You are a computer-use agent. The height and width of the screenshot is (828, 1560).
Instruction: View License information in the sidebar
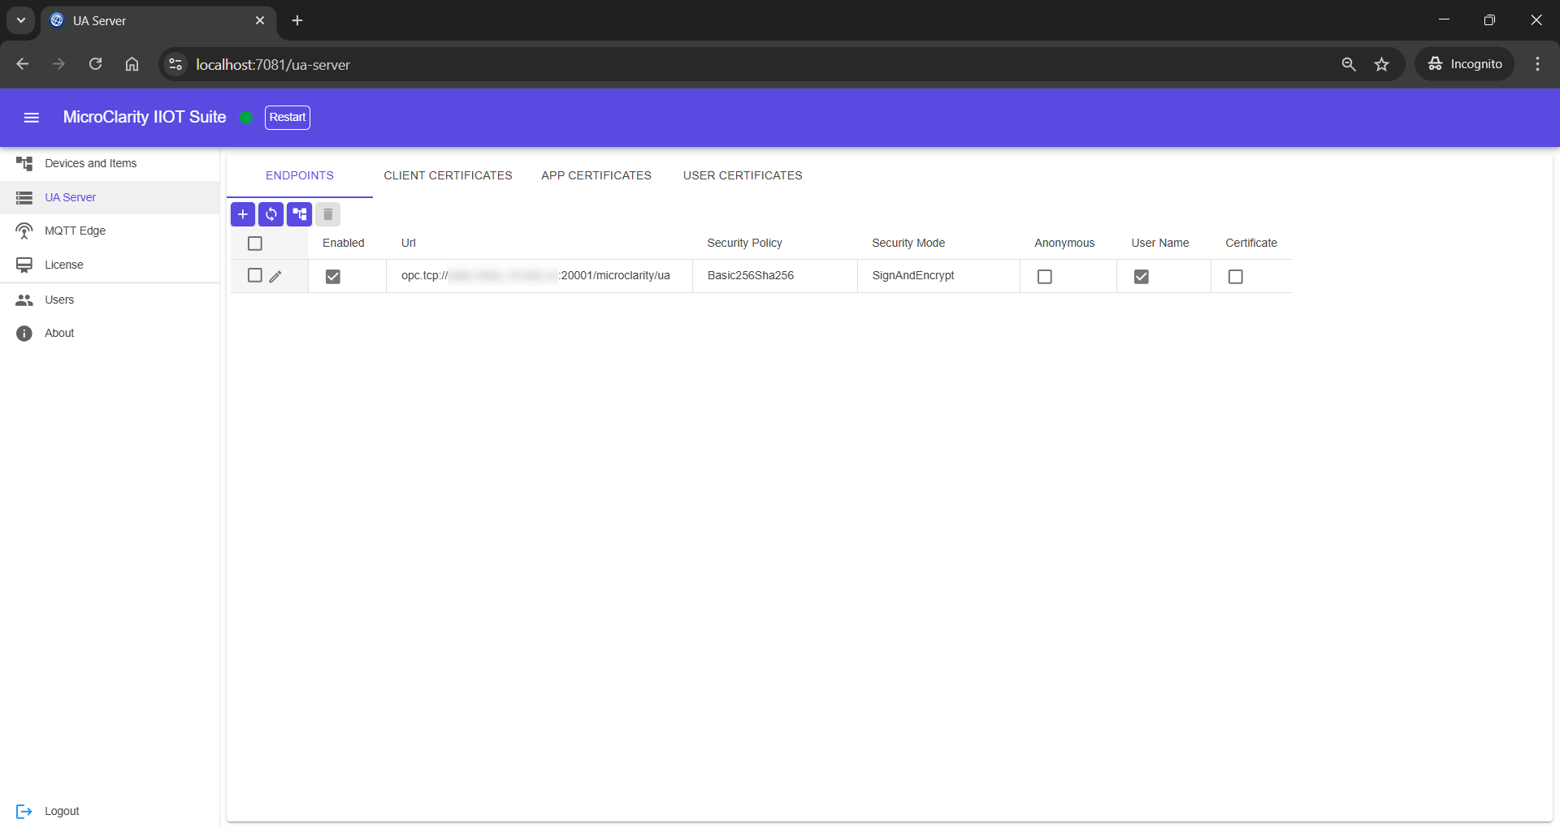click(63, 264)
